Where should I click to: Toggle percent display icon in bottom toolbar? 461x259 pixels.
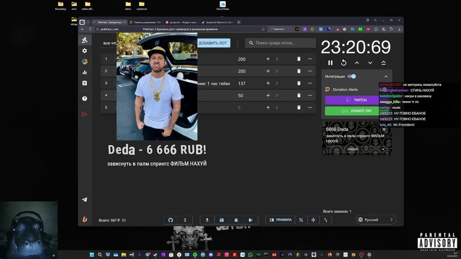pyautogui.click(x=301, y=220)
